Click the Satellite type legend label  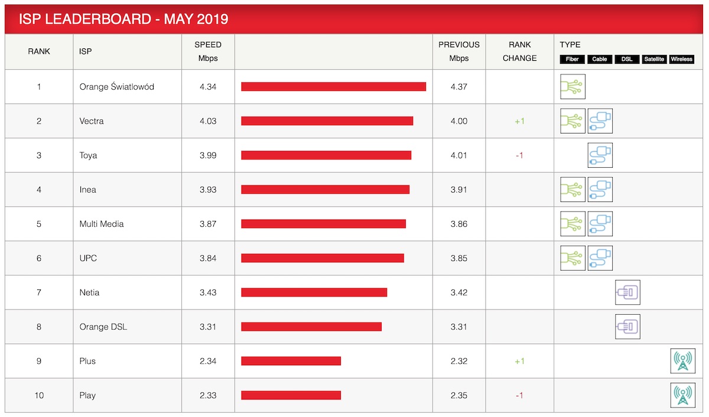pyautogui.click(x=655, y=59)
